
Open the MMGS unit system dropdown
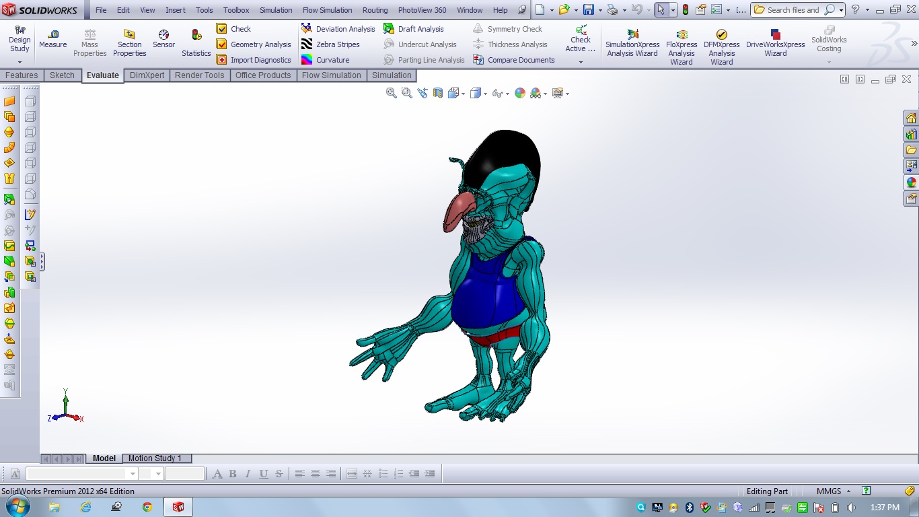tap(834, 491)
